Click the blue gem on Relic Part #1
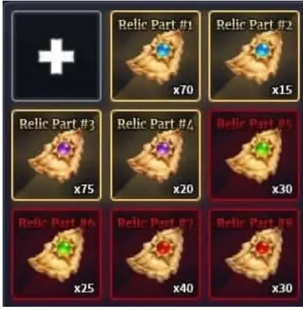This screenshot has width=303, height=310. (164, 50)
